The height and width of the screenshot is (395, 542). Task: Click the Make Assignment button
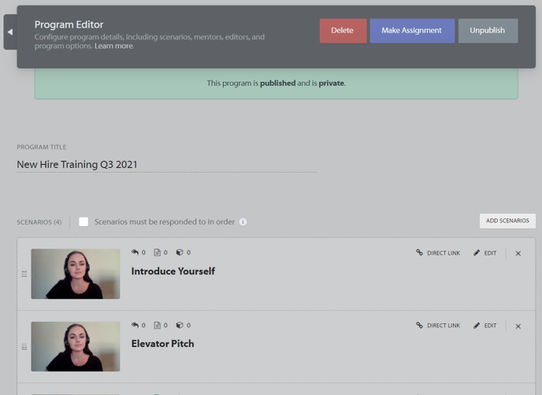pos(412,31)
